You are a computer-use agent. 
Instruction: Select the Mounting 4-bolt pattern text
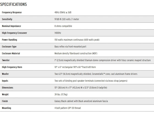[x=68, y=108]
